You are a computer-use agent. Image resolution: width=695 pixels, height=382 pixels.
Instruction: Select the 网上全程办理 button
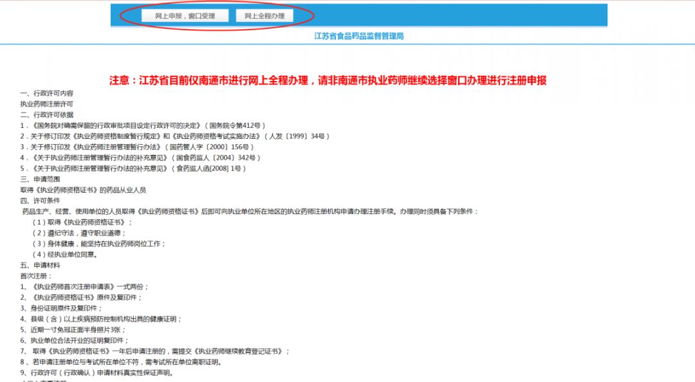[x=264, y=16]
